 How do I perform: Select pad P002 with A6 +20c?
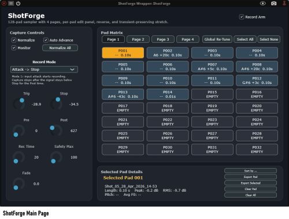pyautogui.click(x=168, y=53)
